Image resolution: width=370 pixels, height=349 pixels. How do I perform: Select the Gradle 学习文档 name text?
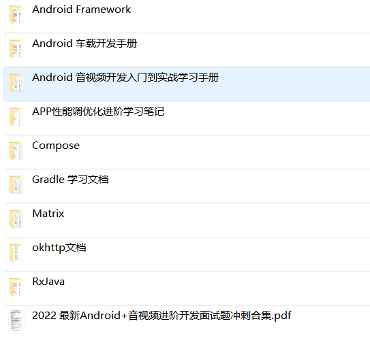coord(70,180)
